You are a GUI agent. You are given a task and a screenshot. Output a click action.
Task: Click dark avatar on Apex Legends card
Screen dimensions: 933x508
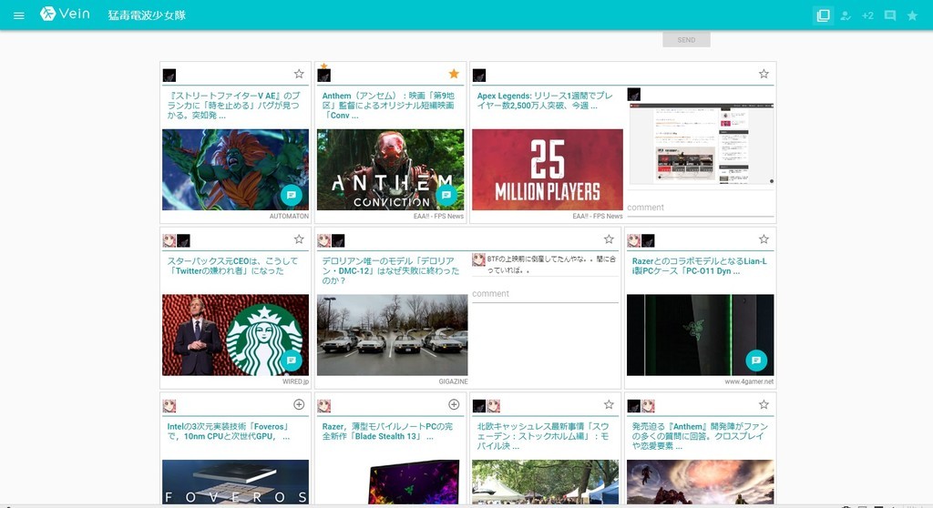(479, 76)
